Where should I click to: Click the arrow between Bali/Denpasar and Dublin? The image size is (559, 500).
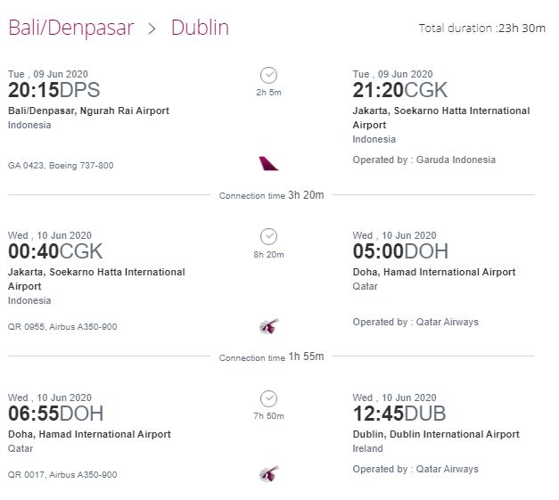click(152, 29)
